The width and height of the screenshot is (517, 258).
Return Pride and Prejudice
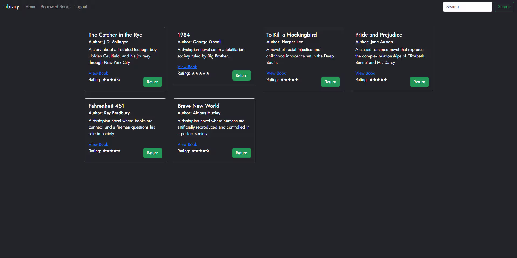click(419, 82)
